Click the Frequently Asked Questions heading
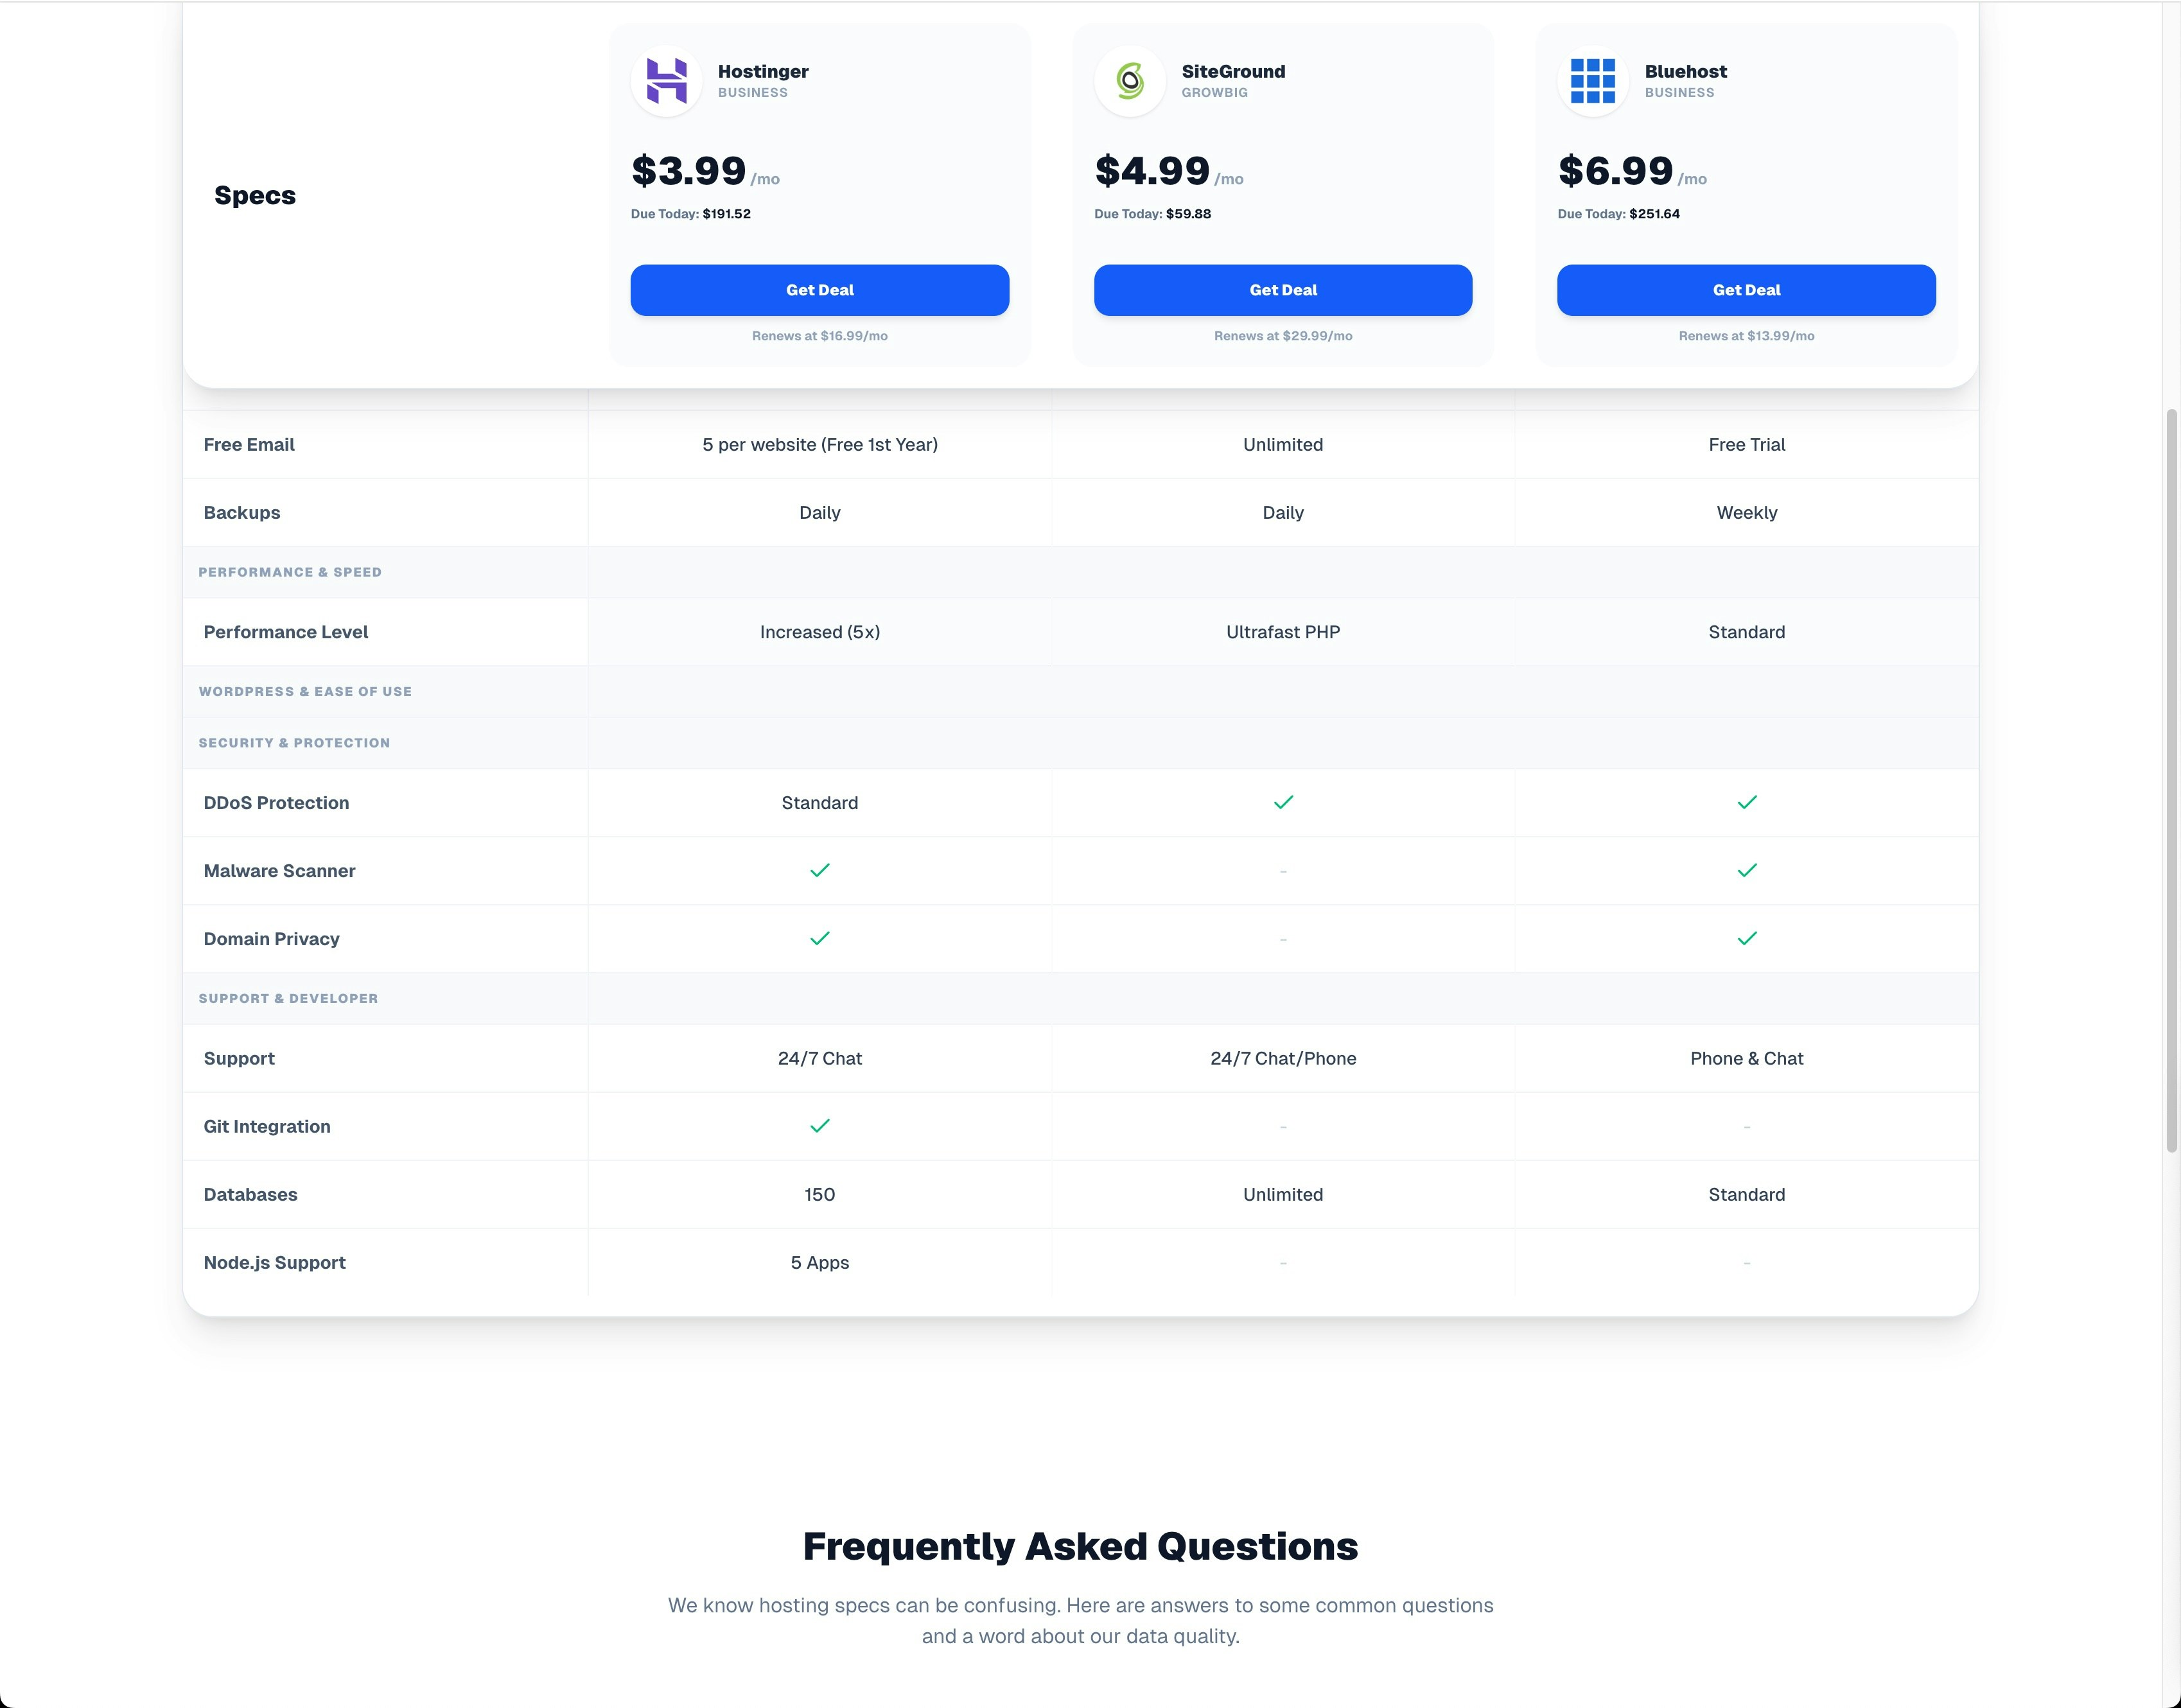 tap(1080, 1546)
